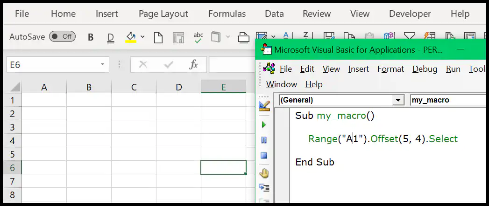Open the Excel Home tab
The height and width of the screenshot is (206, 489).
63,14
